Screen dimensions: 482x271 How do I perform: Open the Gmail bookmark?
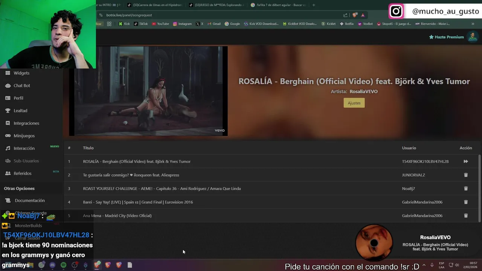214,24
